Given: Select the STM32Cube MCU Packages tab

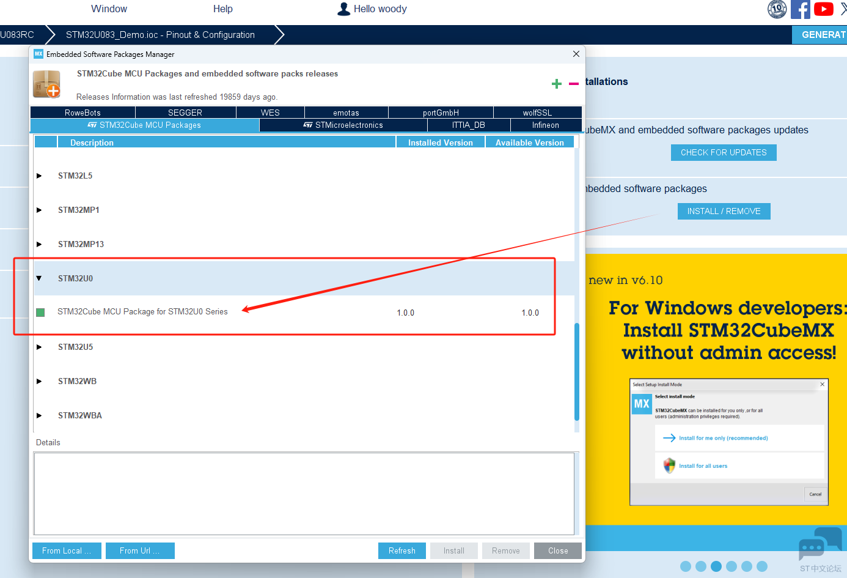Looking at the screenshot, I should [x=145, y=125].
